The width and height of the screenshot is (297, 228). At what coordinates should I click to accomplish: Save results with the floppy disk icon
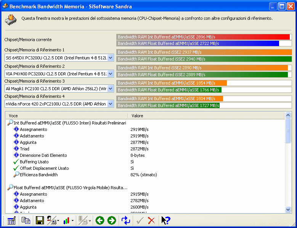pyautogui.click(x=40, y=220)
